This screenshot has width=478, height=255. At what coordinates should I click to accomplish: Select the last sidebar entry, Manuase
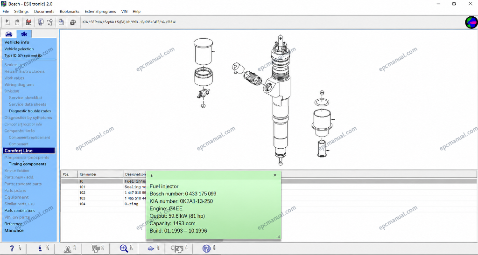(x=14, y=231)
